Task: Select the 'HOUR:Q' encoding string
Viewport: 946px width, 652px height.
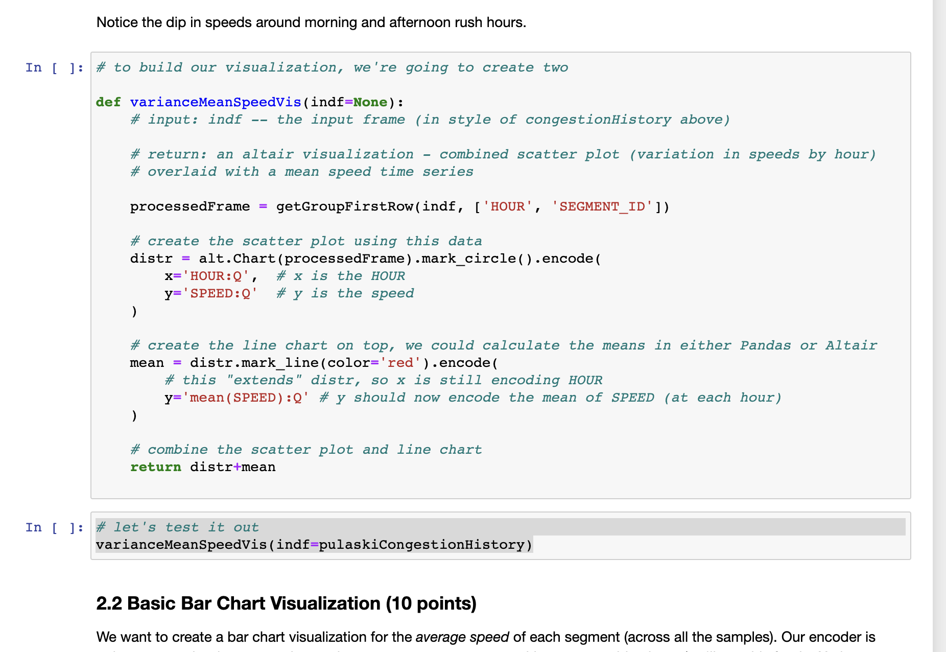Action: click(219, 275)
